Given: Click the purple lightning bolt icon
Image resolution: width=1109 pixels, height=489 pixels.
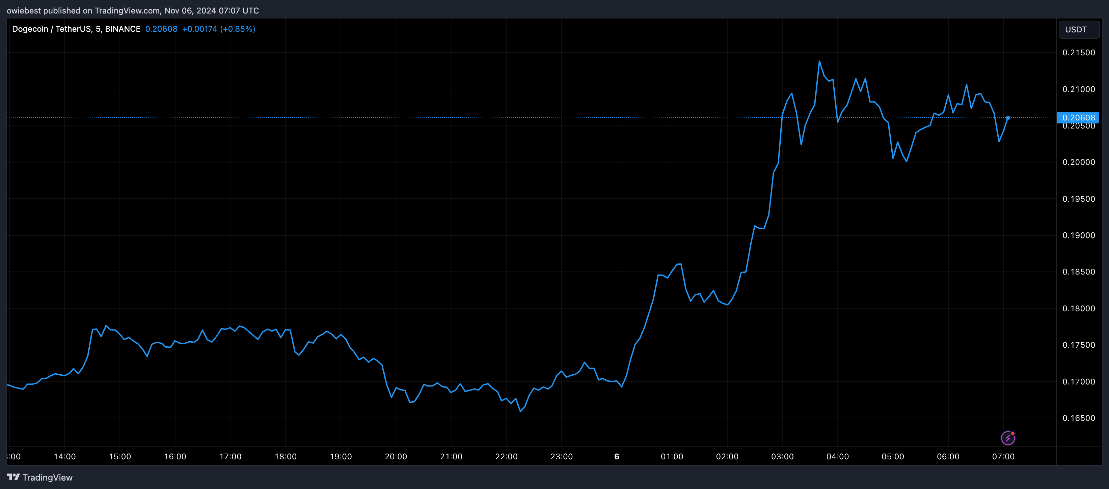Looking at the screenshot, I should click(x=1008, y=438).
